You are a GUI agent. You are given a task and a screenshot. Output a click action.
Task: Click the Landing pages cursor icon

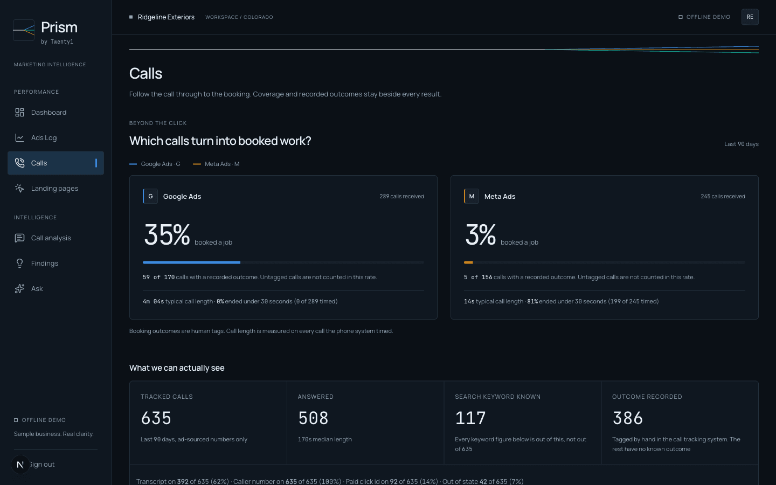click(x=19, y=188)
